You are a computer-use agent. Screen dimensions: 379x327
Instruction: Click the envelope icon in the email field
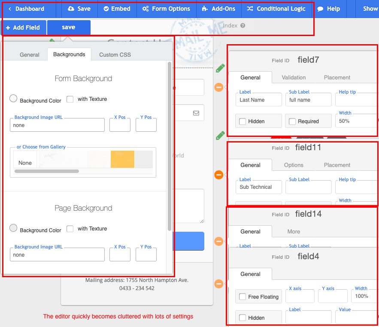pos(196,113)
